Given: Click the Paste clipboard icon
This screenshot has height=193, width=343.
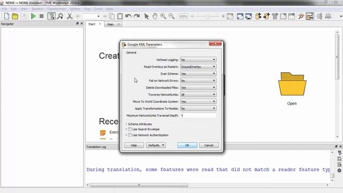Looking at the screenshot, I should click(120, 16).
